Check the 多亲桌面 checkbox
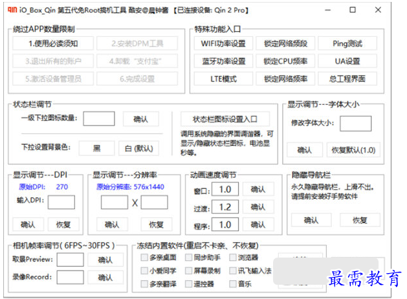This screenshot has height=299, width=407. pyautogui.click(x=144, y=258)
